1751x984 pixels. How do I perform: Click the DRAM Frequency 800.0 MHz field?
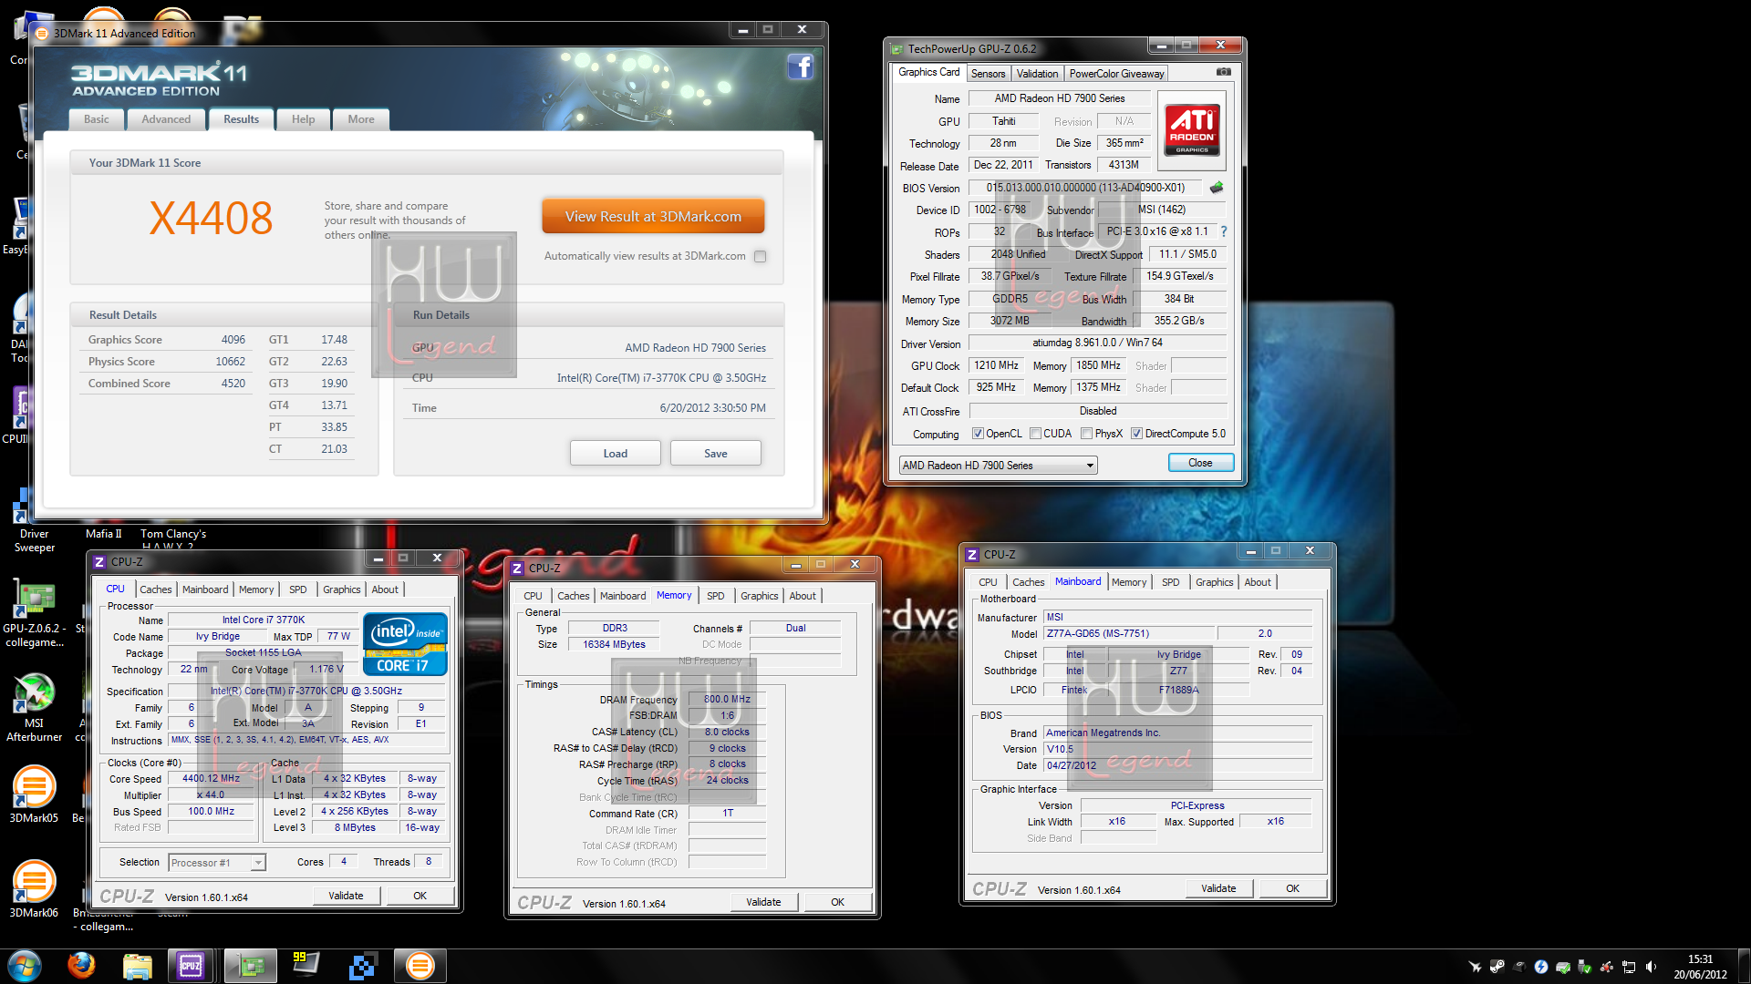coord(727,700)
